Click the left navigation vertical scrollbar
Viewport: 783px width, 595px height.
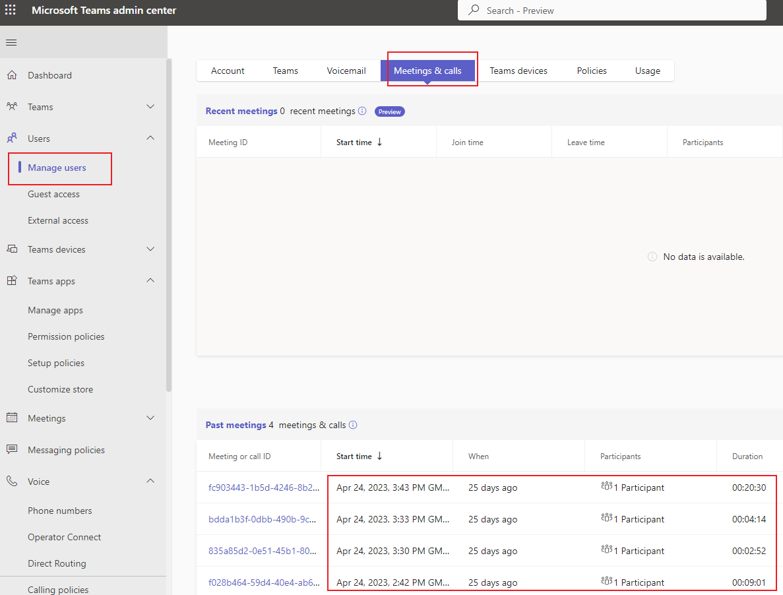pyautogui.click(x=169, y=225)
